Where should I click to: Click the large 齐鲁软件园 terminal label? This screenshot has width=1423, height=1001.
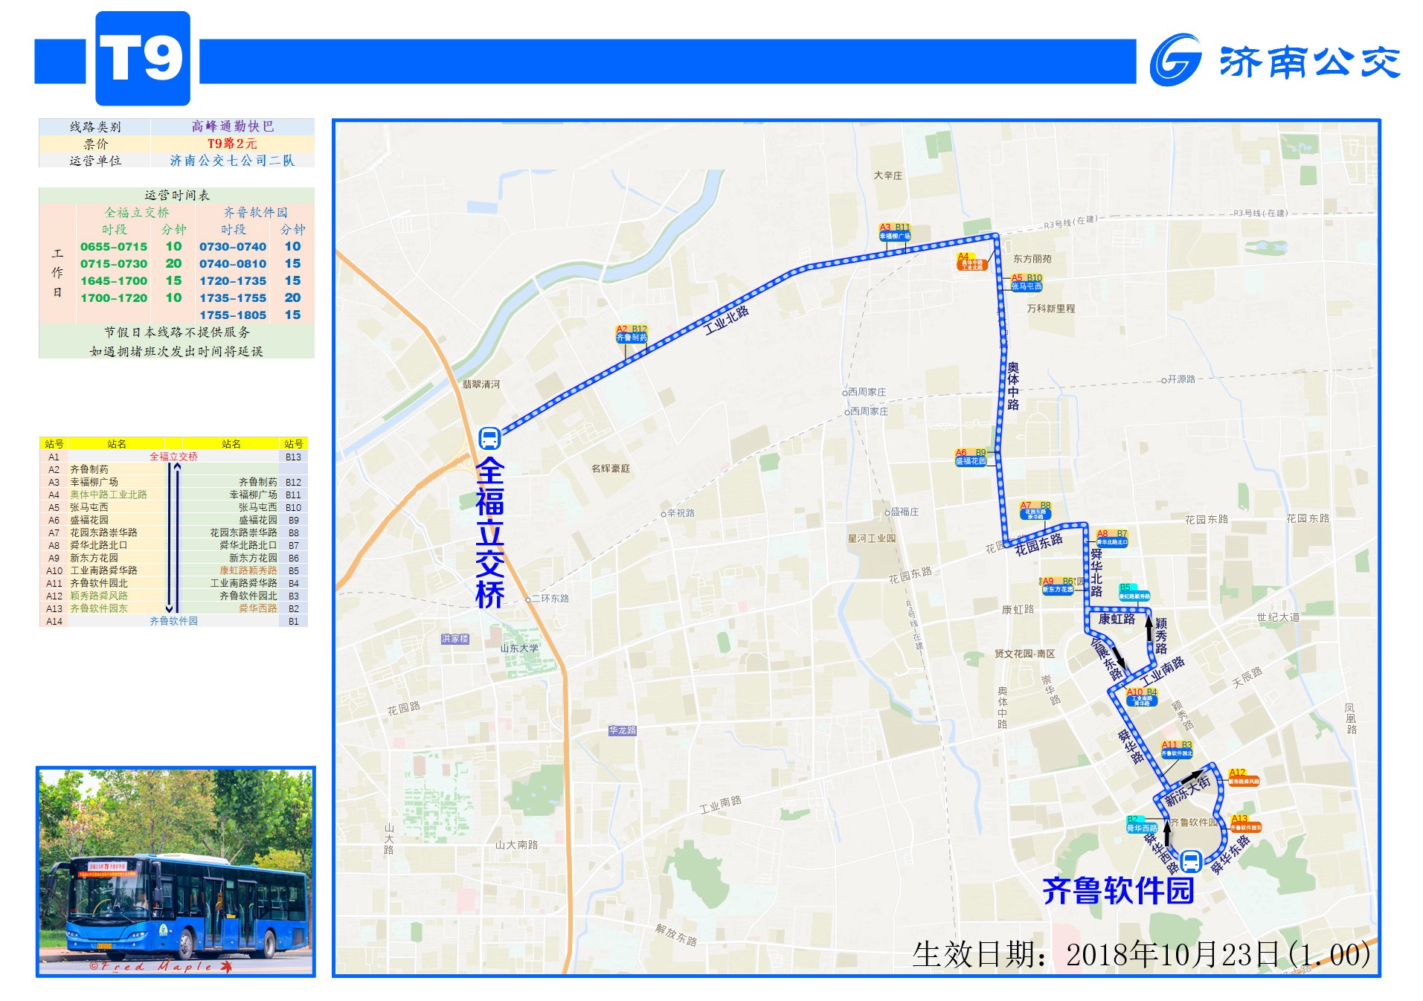pyautogui.click(x=1118, y=890)
